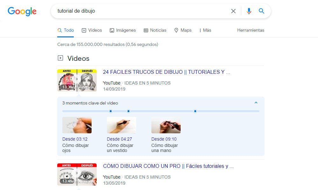Open the Más dropdown menu
Viewport: 318px width, 190px height.
coord(205,30)
